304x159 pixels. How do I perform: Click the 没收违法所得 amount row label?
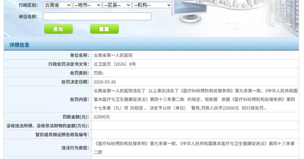48,126
